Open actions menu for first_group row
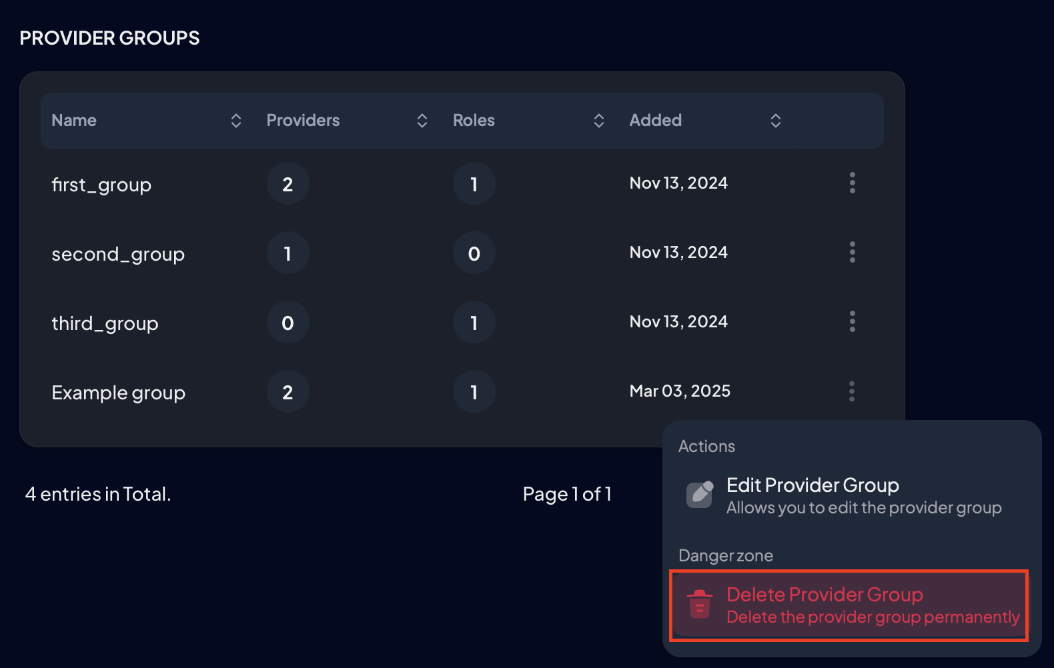Viewport: 1054px width, 668px height. [x=852, y=183]
